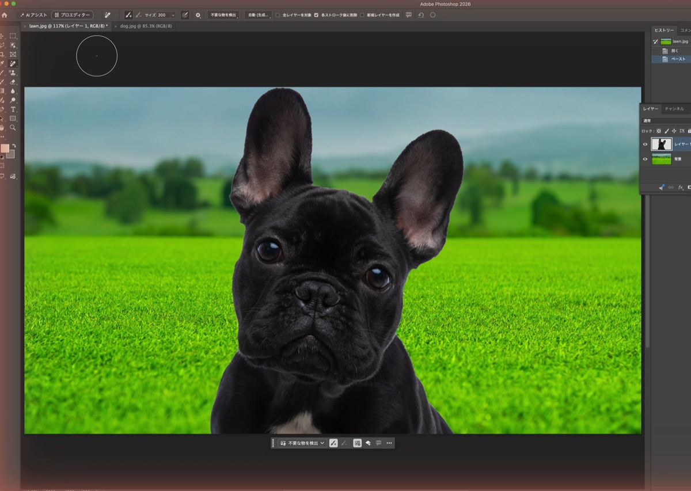The image size is (691, 491).
Task: Open the fx layer style menu
Action: pyautogui.click(x=681, y=187)
